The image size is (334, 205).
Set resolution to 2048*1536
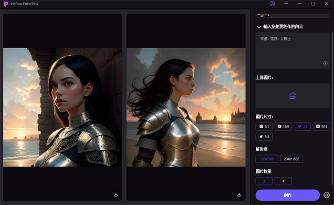pyautogui.click(x=292, y=159)
